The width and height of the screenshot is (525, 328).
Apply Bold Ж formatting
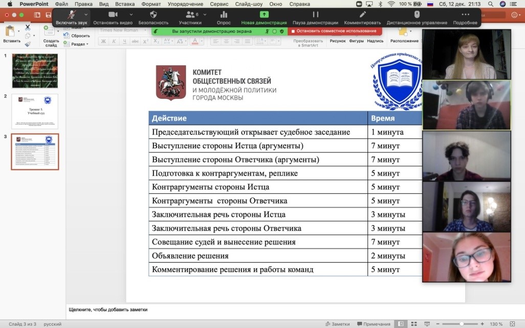pyautogui.click(x=103, y=41)
